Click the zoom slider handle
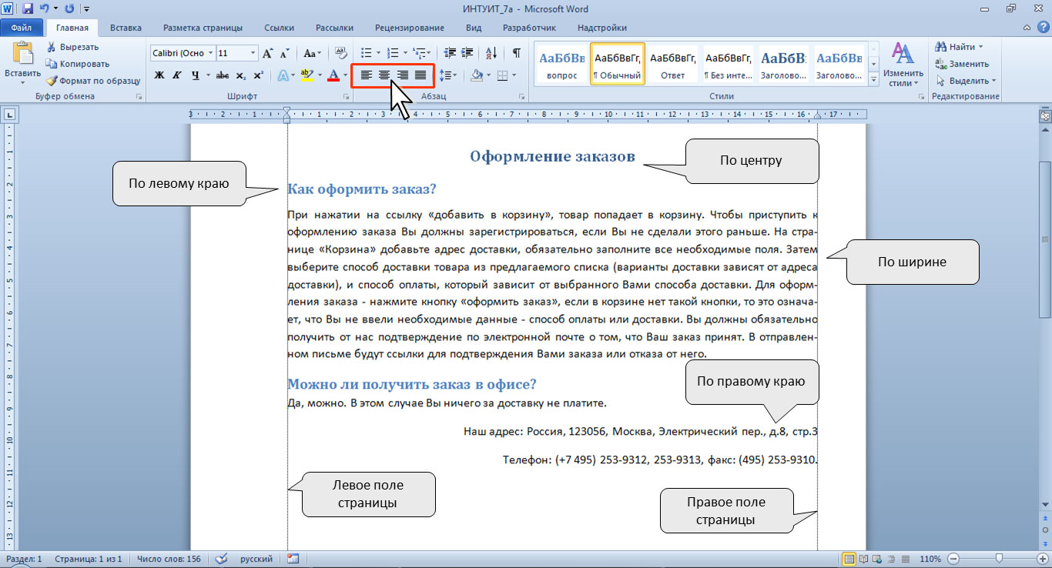The width and height of the screenshot is (1052, 568). pos(999,559)
